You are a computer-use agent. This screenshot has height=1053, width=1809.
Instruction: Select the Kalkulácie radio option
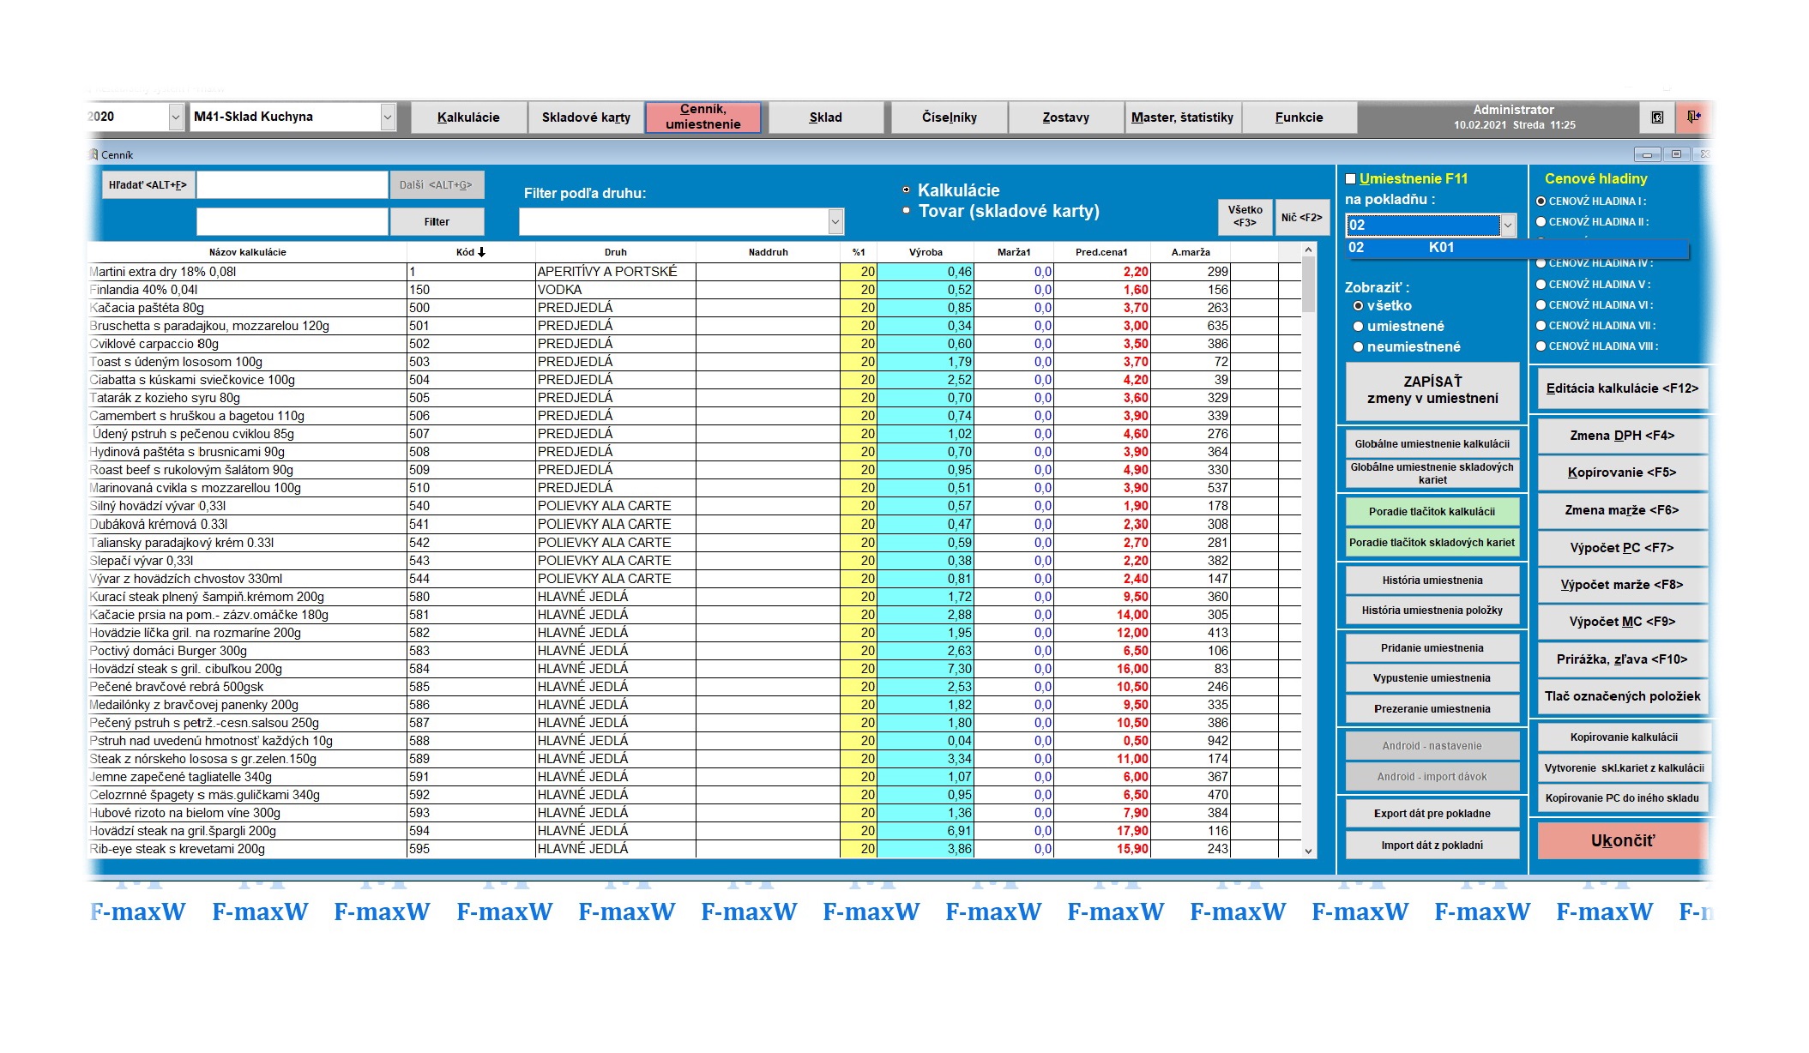click(x=906, y=190)
